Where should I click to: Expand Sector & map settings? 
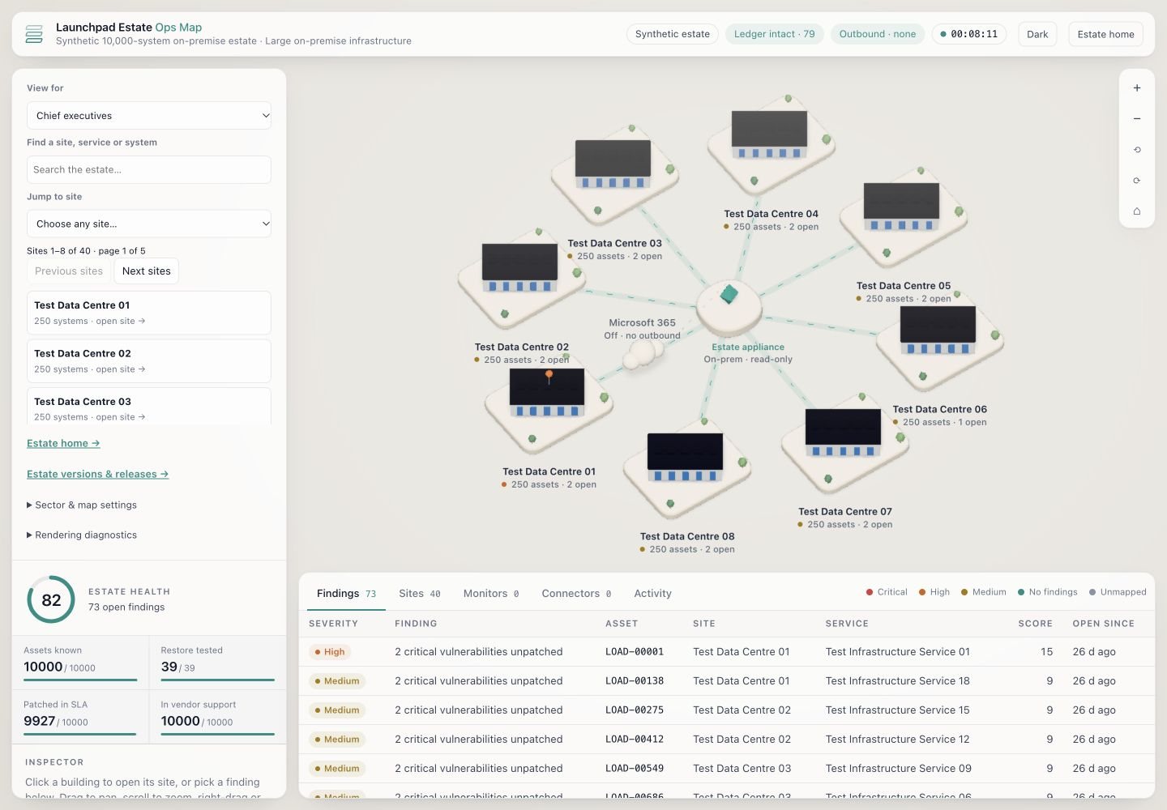[x=82, y=505]
